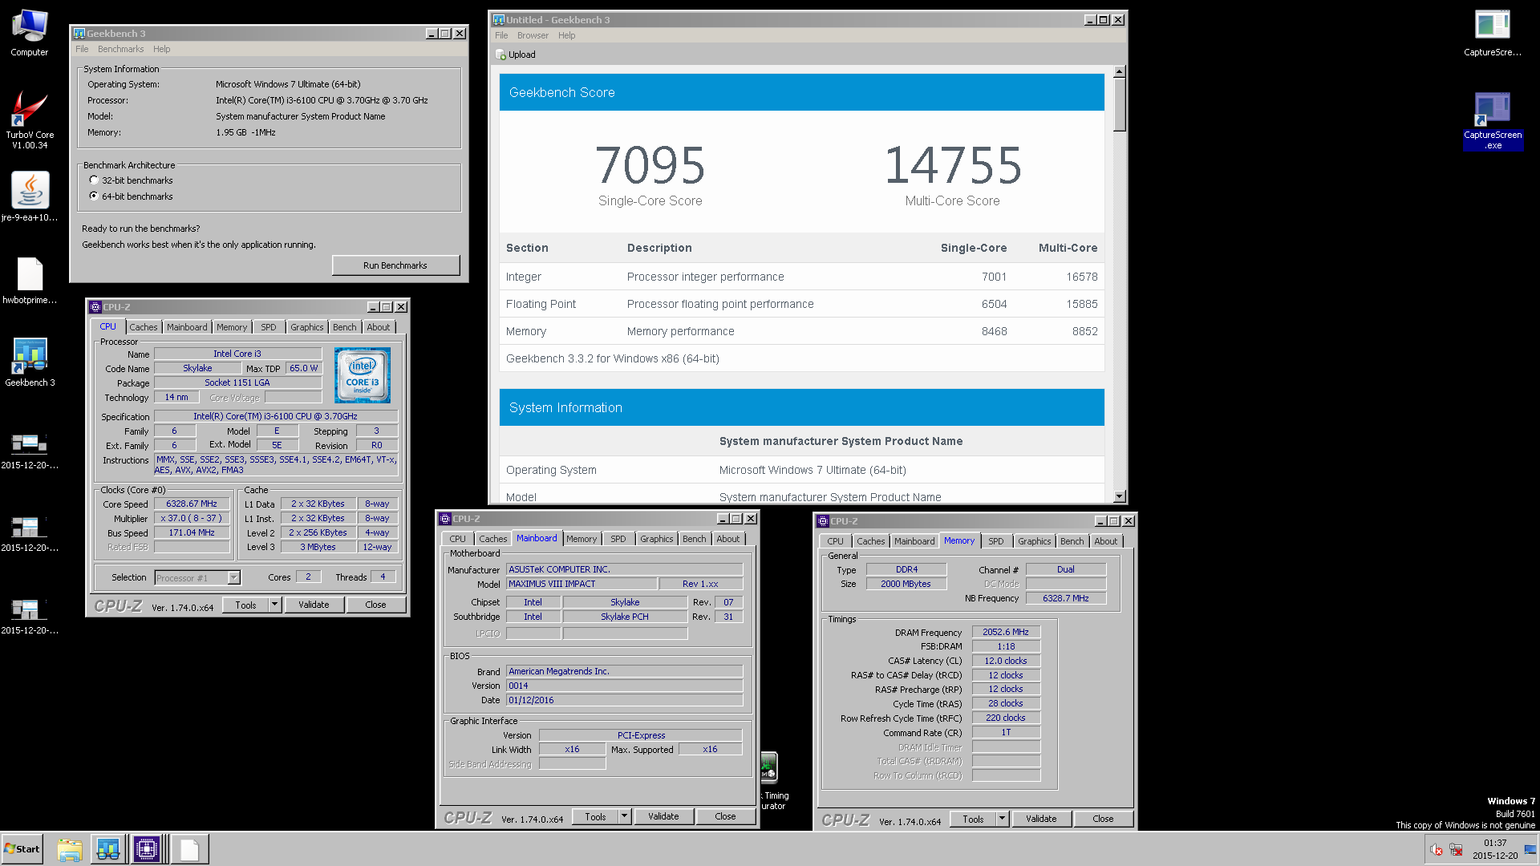The height and width of the screenshot is (866, 1540).
Task: Click MAXIMUS VIII IMPACT model field
Action: [582, 584]
